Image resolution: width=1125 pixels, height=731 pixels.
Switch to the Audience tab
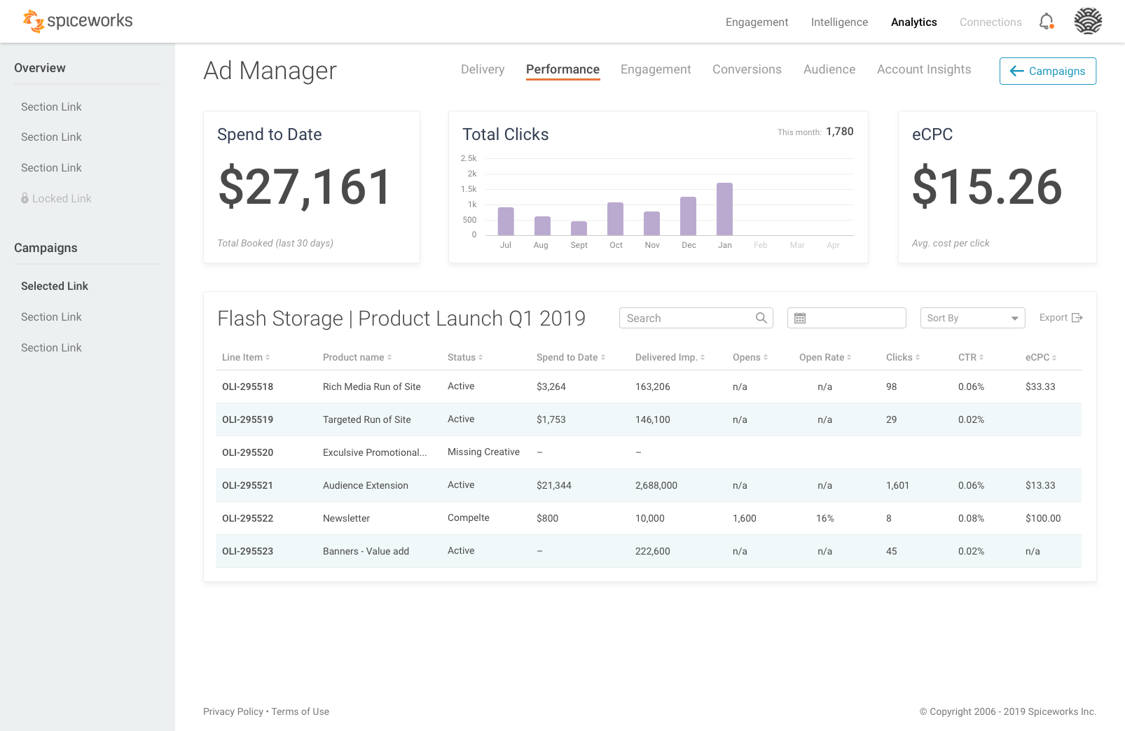(x=829, y=69)
